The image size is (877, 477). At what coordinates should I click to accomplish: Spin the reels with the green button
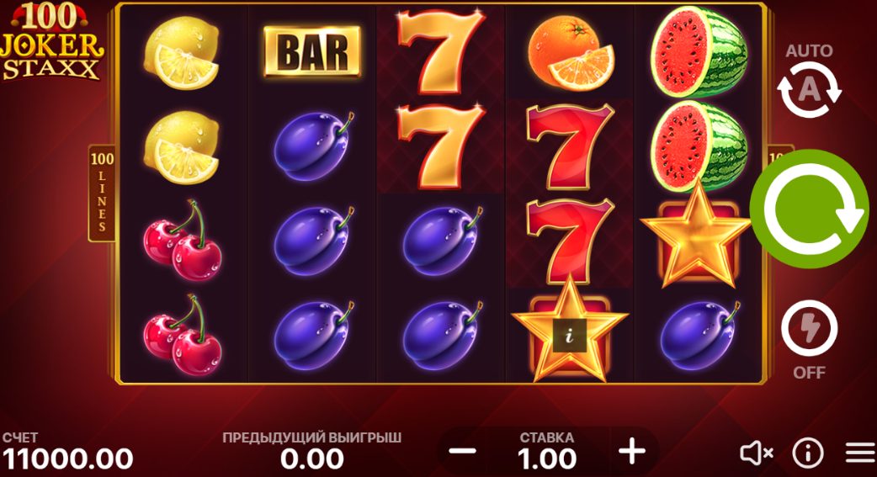click(x=809, y=209)
